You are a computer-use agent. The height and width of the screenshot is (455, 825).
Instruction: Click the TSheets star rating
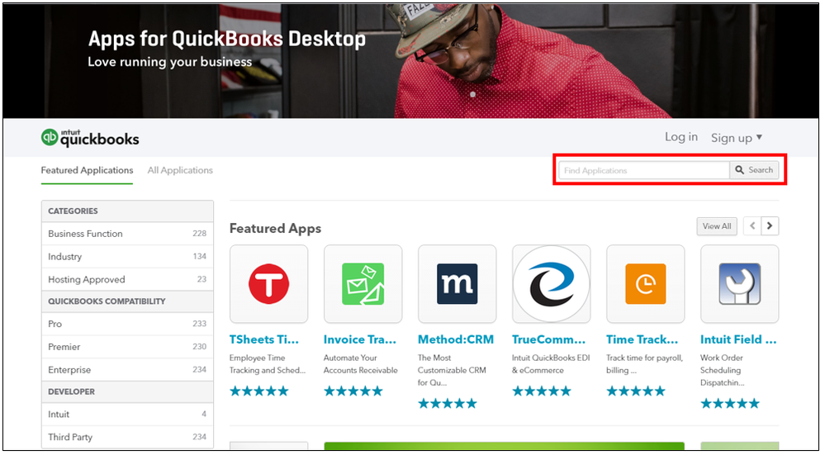point(259,391)
